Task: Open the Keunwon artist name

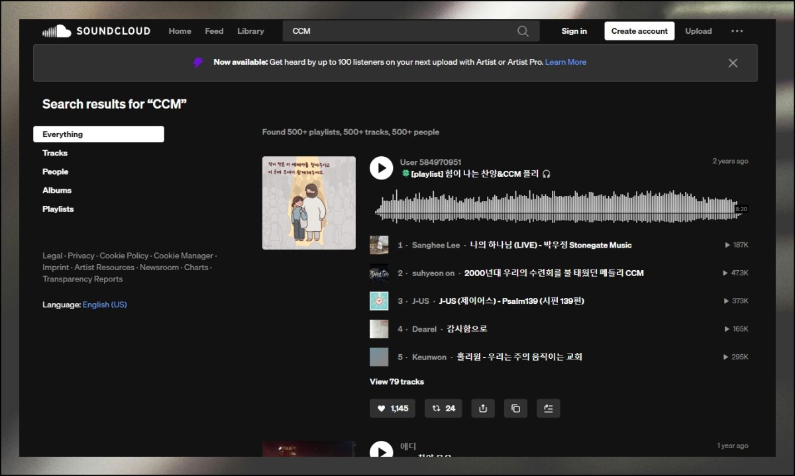Action: click(429, 357)
